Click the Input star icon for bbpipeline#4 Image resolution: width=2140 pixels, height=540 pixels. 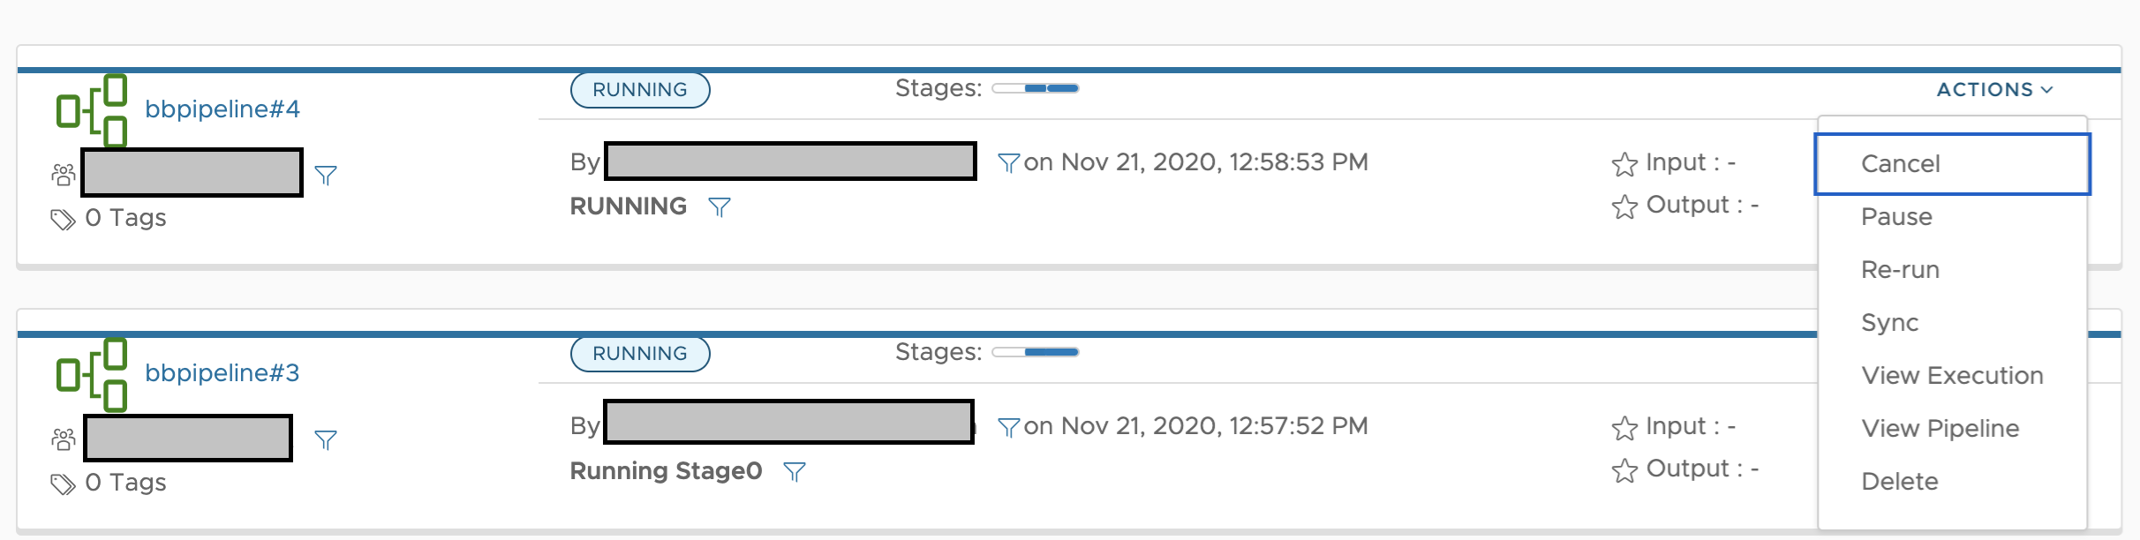[1624, 164]
